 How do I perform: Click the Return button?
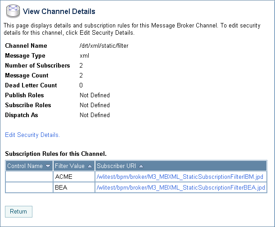coord(18,212)
